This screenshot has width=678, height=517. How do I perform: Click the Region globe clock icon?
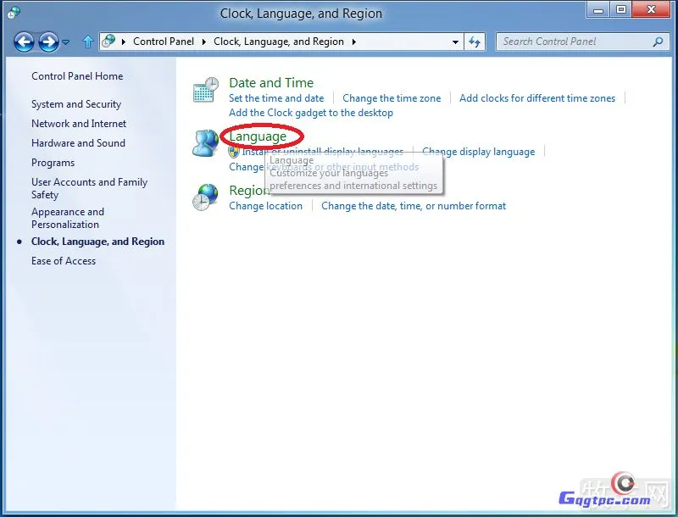(x=205, y=197)
